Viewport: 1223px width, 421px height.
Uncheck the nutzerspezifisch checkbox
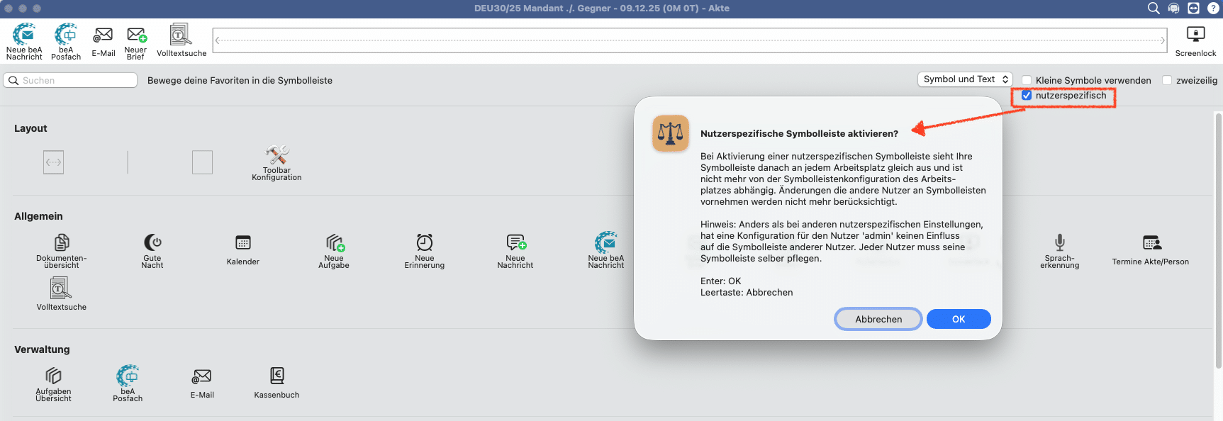click(1027, 96)
